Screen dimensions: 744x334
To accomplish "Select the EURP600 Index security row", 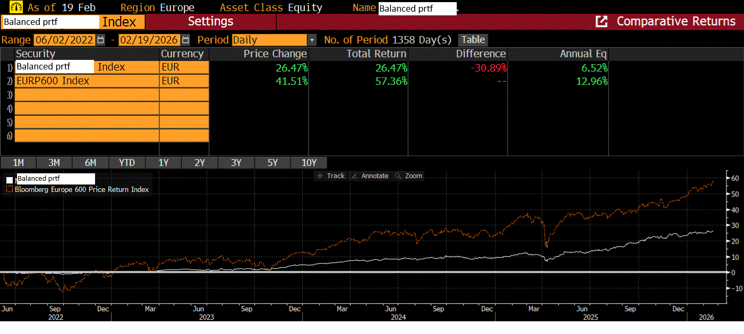I will click(87, 81).
